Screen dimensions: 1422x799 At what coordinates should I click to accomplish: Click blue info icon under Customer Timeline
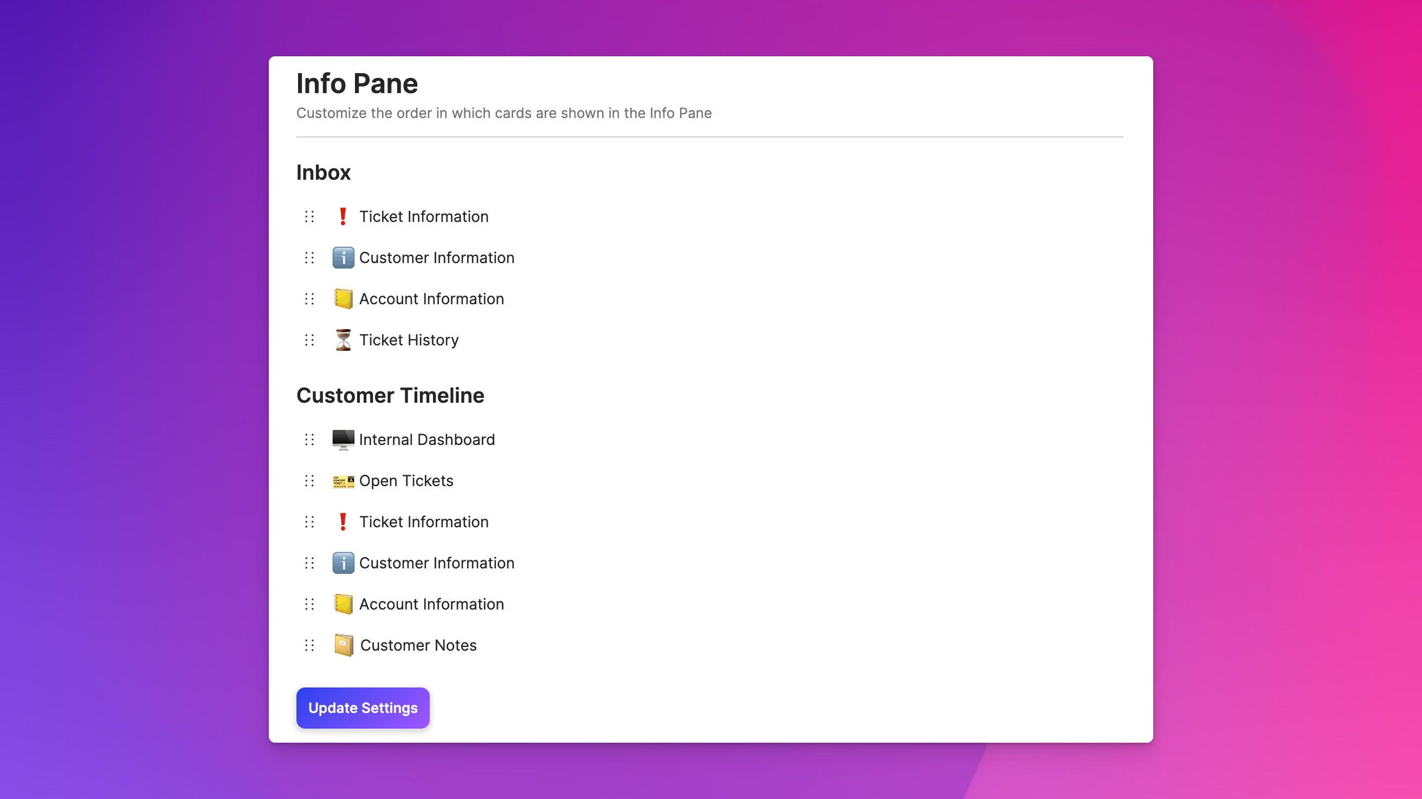(344, 563)
